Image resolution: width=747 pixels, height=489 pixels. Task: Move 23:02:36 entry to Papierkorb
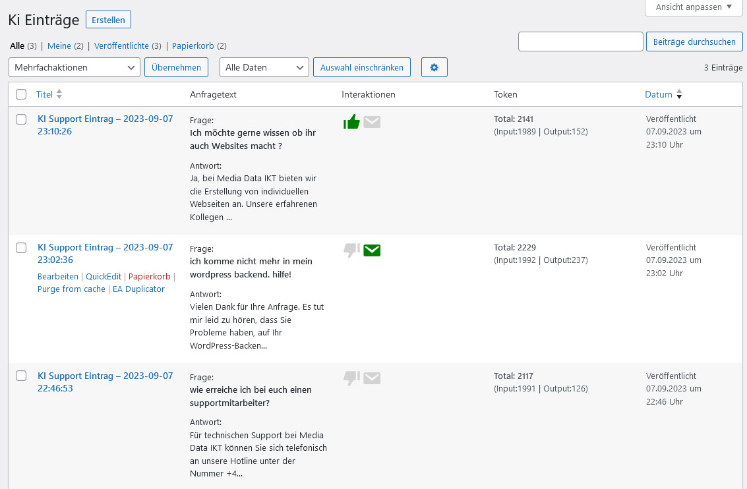click(149, 277)
